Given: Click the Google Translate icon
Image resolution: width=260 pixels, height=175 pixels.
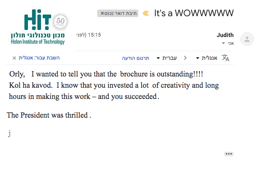Looking at the screenshot, I should (x=226, y=58).
